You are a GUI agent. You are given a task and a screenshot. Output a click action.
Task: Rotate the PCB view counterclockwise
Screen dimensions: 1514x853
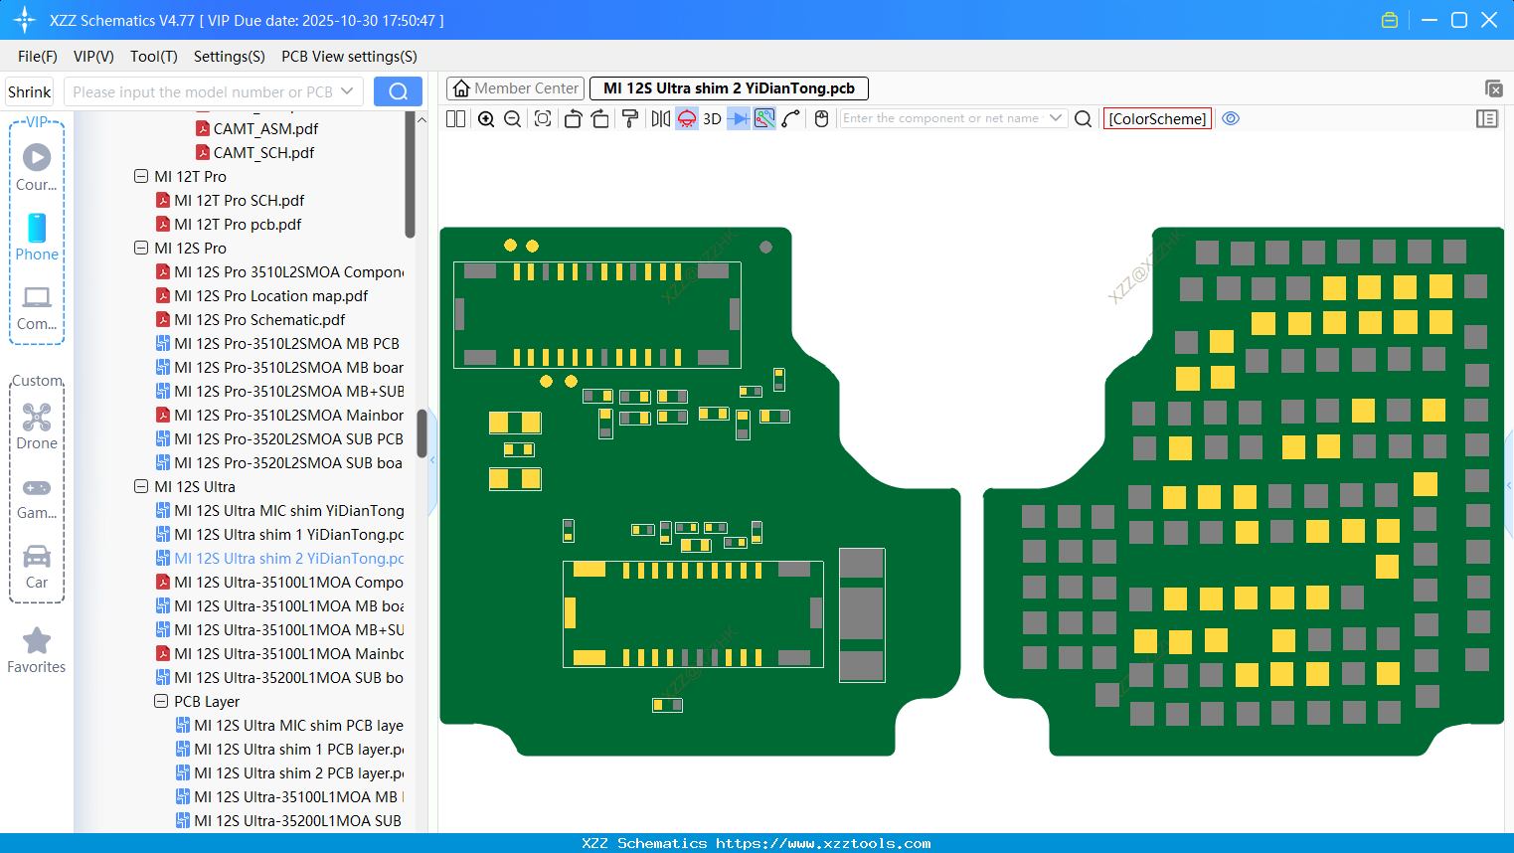click(x=573, y=118)
